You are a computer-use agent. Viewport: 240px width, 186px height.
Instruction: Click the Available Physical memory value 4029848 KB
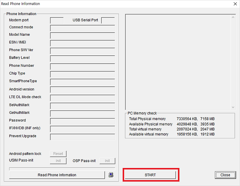[187, 124]
